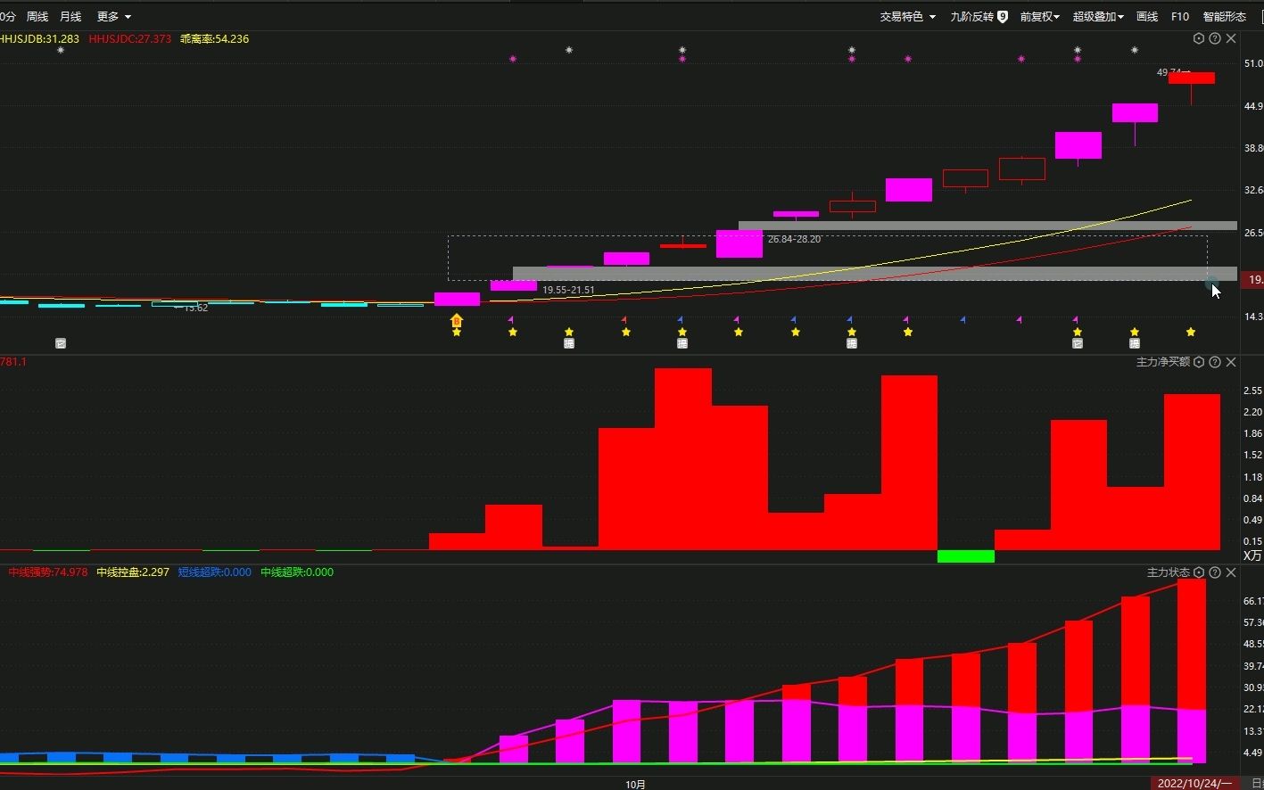Viewport: 1264px width, 790px height.
Task: Select the 短线超跌:0.000 legend
Action: click(x=215, y=572)
